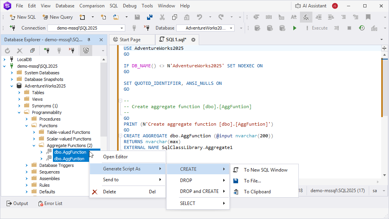Click the Collapse All icon in Database Explorer

[33, 51]
